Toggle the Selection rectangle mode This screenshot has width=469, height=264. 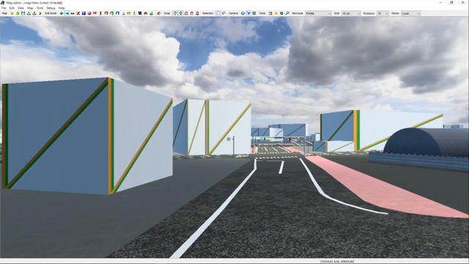[x=218, y=13]
